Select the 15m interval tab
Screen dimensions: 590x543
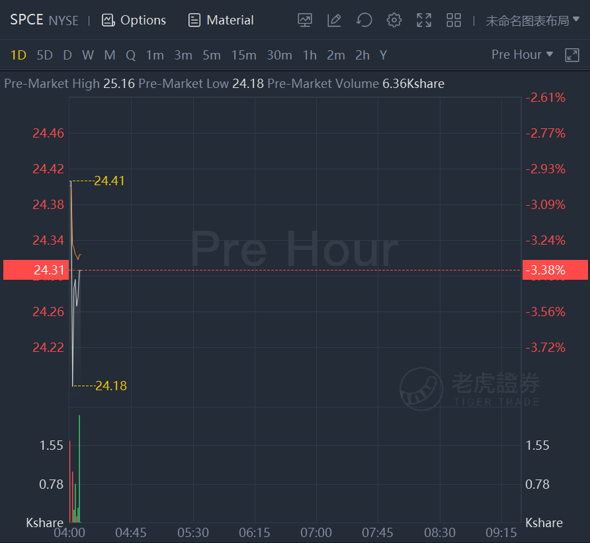(x=243, y=56)
